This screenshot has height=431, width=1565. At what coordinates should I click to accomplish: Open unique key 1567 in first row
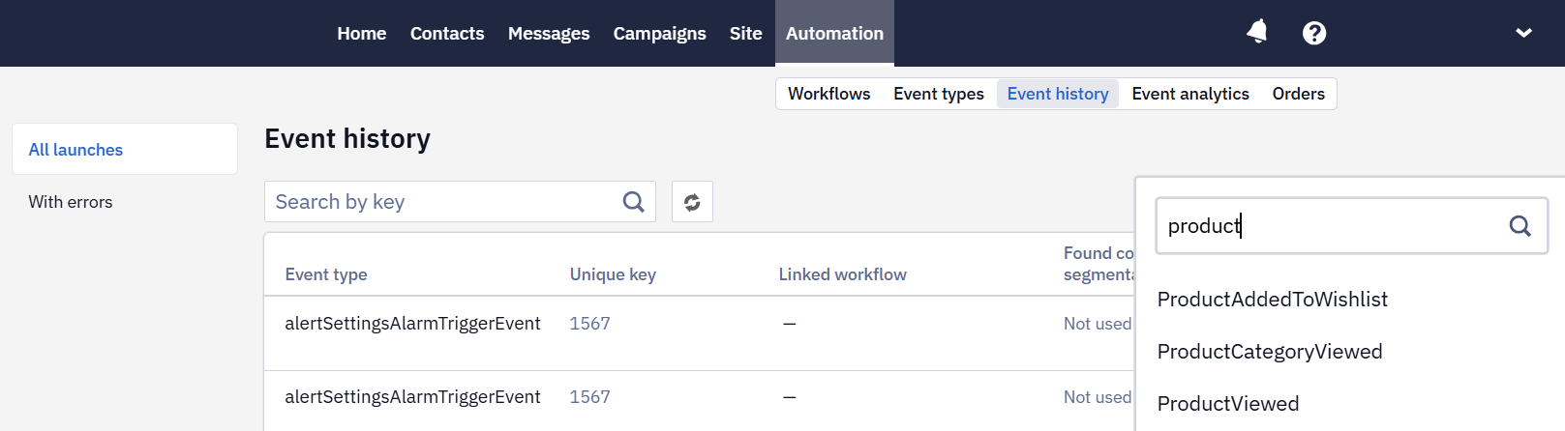590,324
